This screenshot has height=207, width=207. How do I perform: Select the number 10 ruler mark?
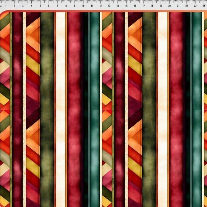[x=83, y=6]
